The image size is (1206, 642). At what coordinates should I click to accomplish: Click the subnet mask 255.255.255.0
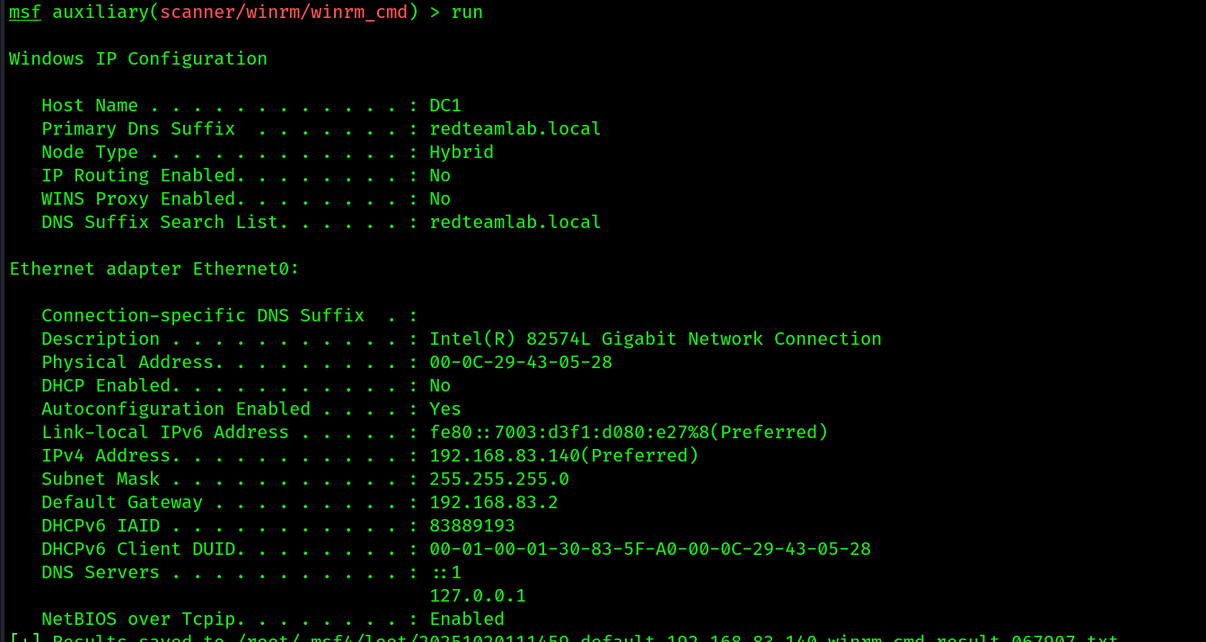(499, 479)
